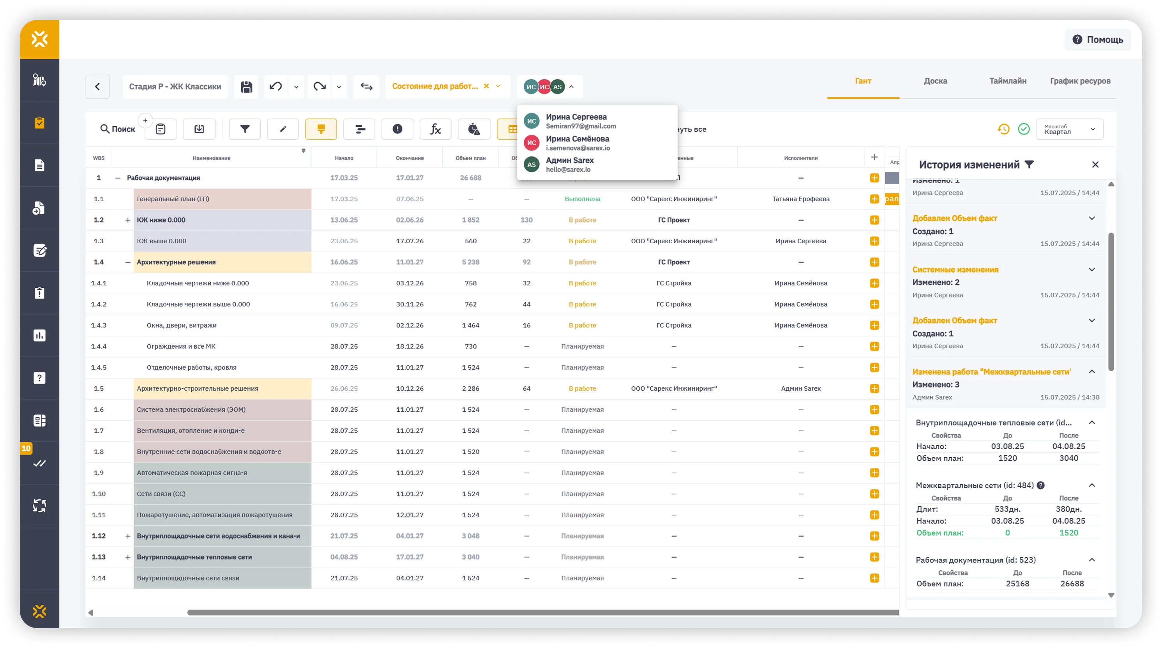Viewport: 1162px width, 648px height.
Task: Click the exclamation warning toolbar icon
Action: (397, 129)
